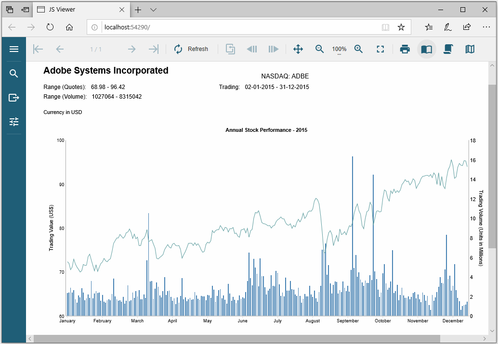Image resolution: width=498 pixels, height=344 pixels.
Task: Select the JS Viewer browser tab
Action: click(x=72, y=10)
